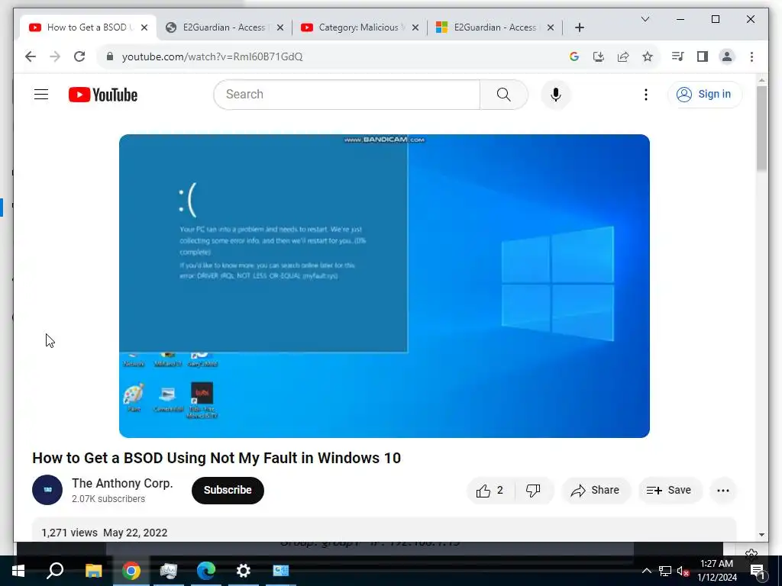The height and width of the screenshot is (586, 782).
Task: Open more actions ellipsis under the video
Action: tap(722, 491)
